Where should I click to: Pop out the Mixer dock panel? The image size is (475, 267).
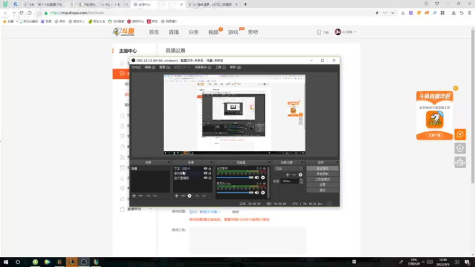269,163
